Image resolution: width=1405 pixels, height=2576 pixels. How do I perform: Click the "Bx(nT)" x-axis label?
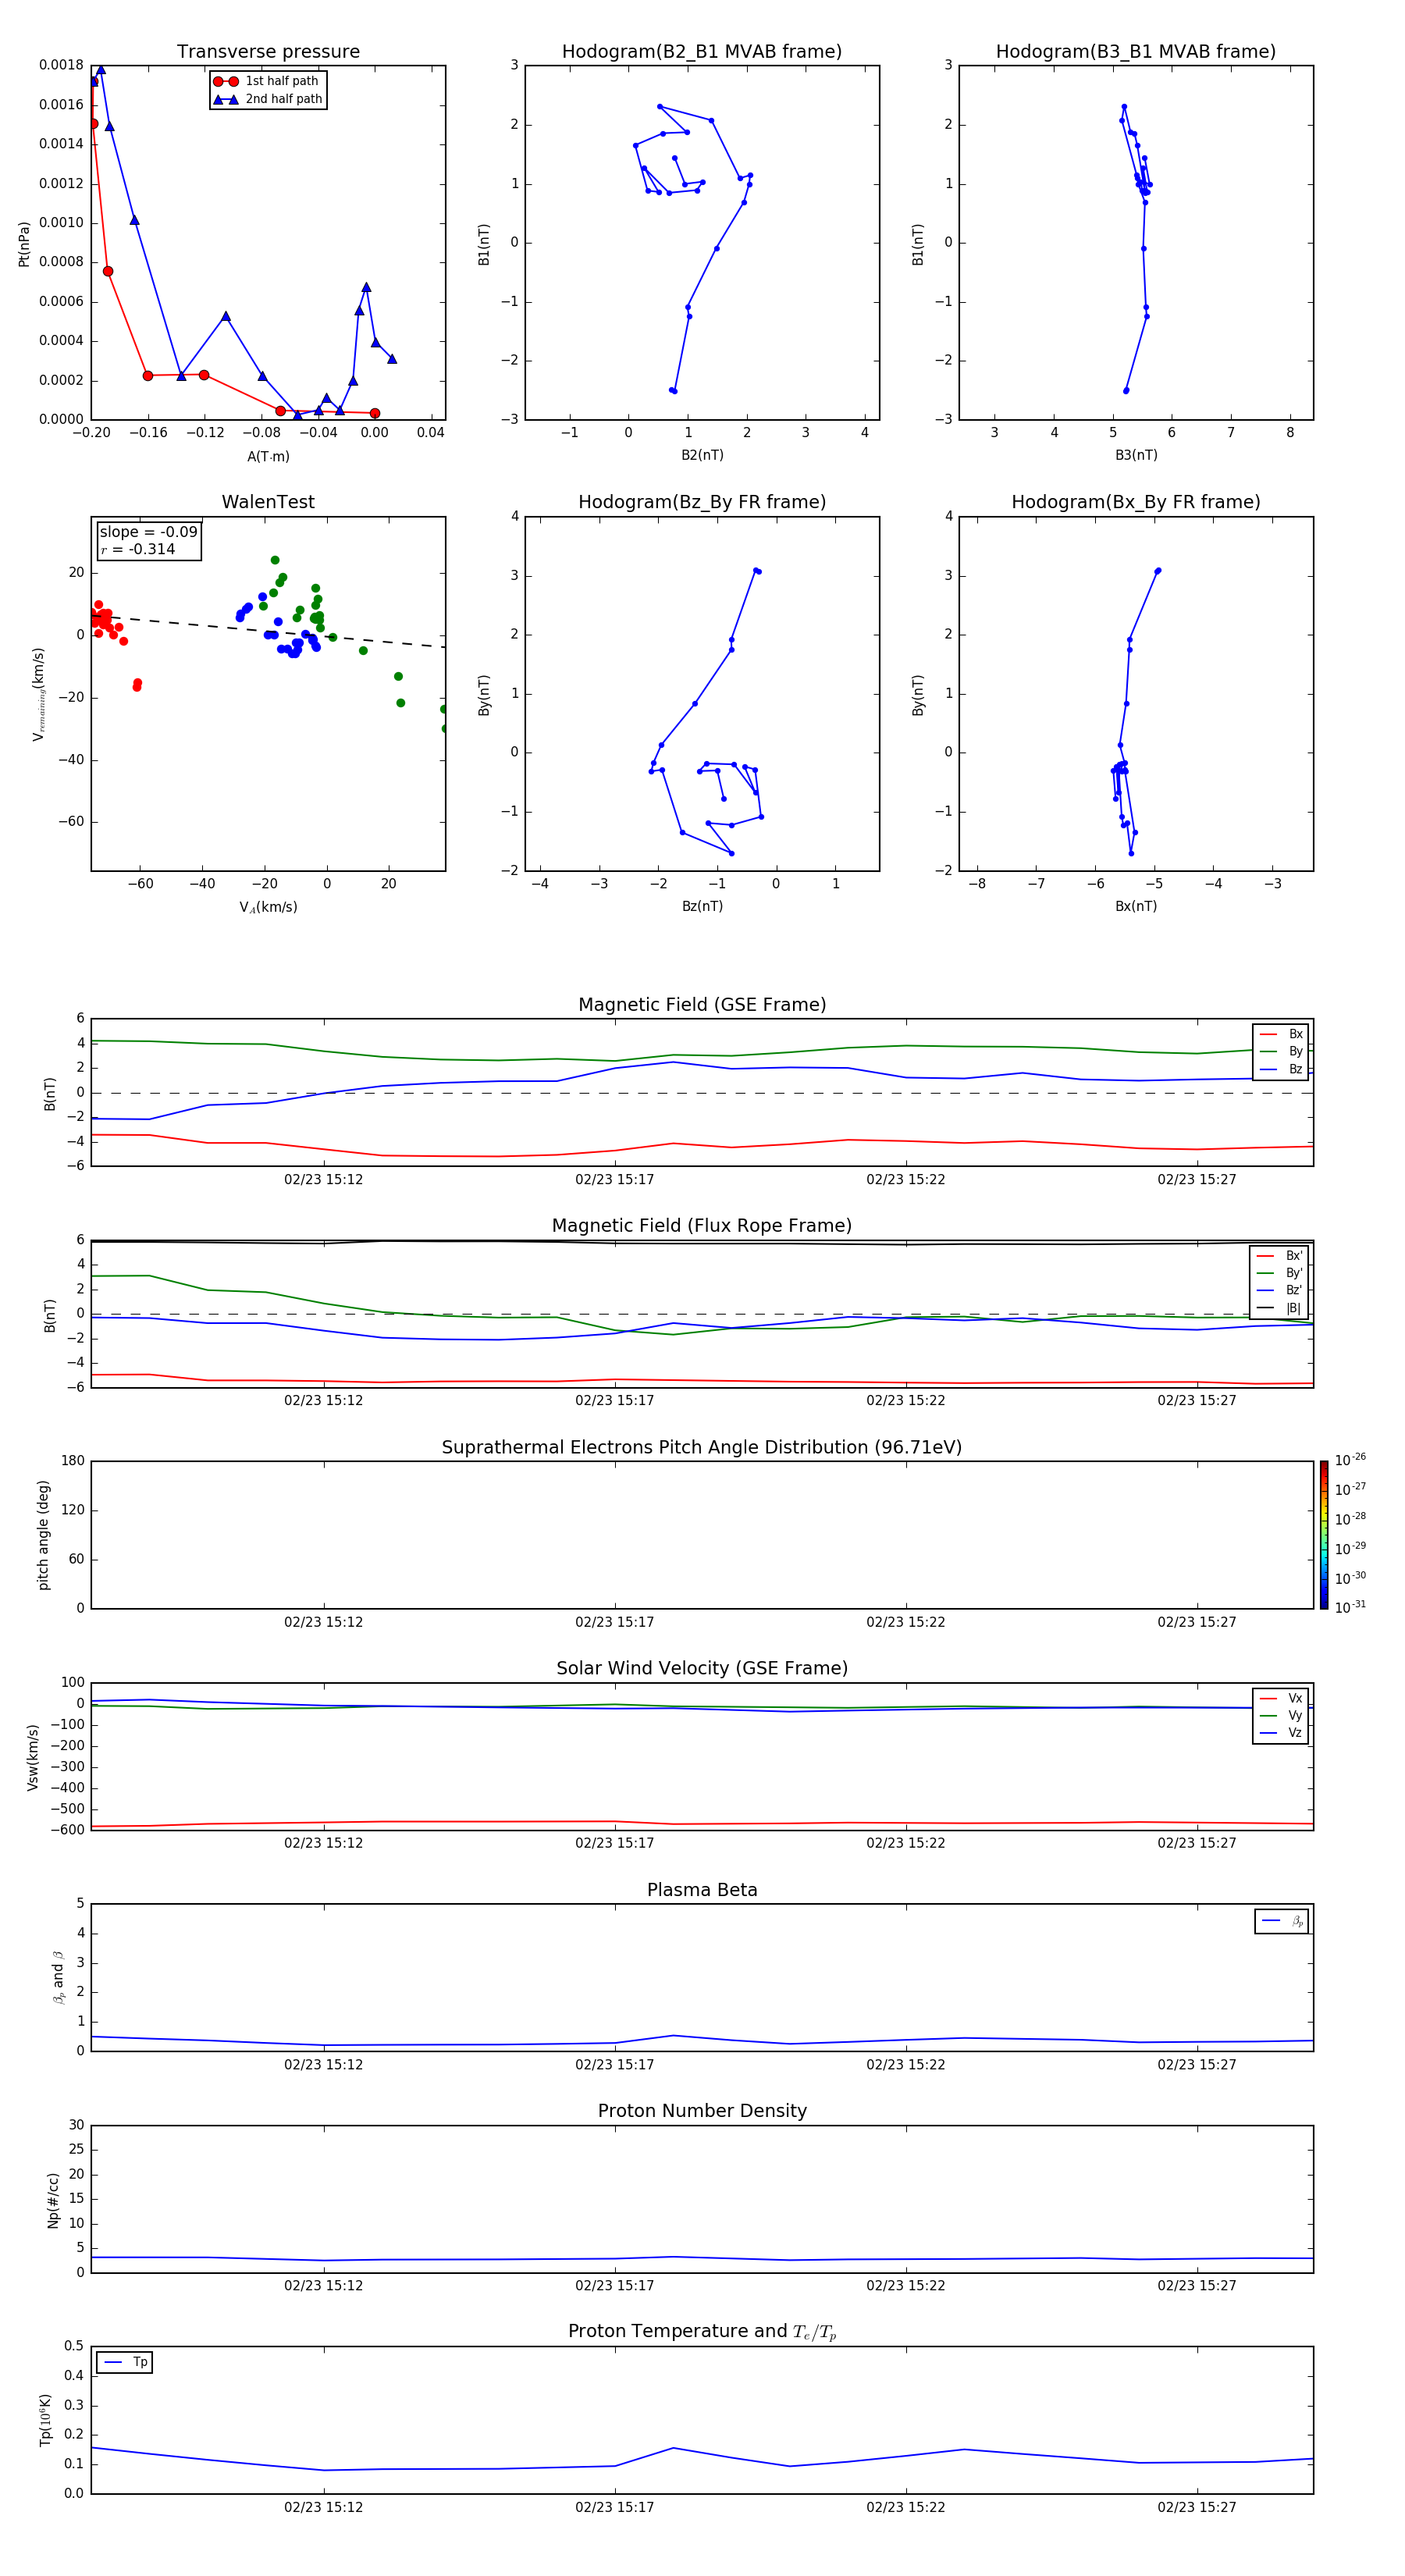click(1136, 906)
